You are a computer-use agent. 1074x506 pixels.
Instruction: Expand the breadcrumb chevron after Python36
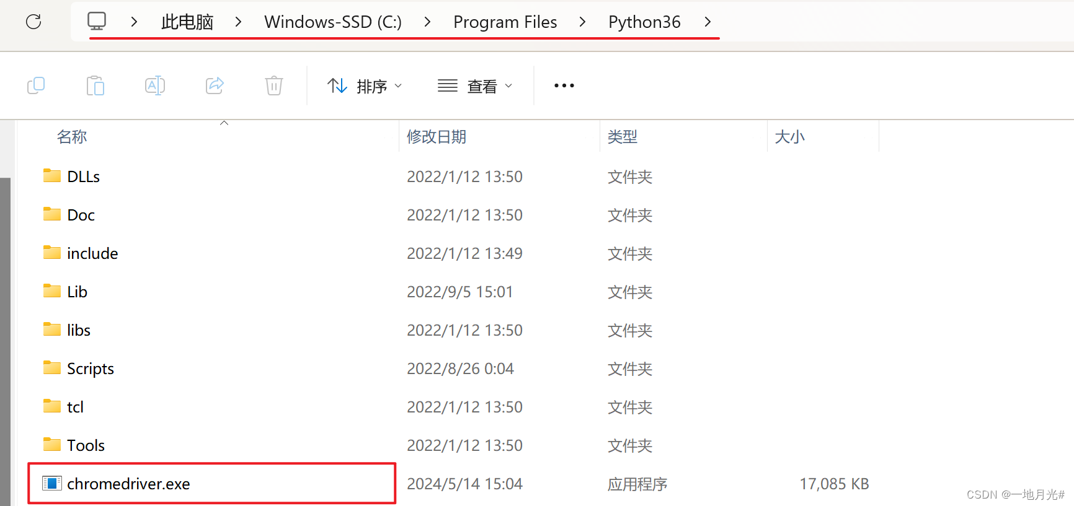[x=707, y=22]
